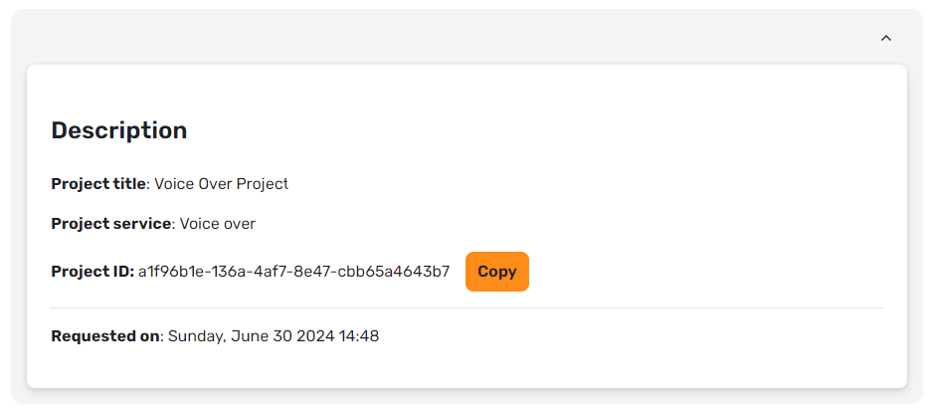Collapse the panel with the up chevron
This screenshot has height=408, width=926.
coord(886,39)
